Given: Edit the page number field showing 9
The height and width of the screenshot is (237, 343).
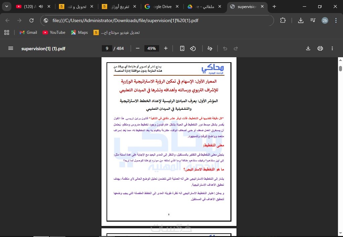Looking at the screenshot, I should 107,48.
